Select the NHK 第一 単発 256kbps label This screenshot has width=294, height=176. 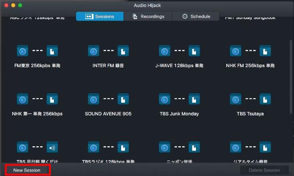coord(37,114)
